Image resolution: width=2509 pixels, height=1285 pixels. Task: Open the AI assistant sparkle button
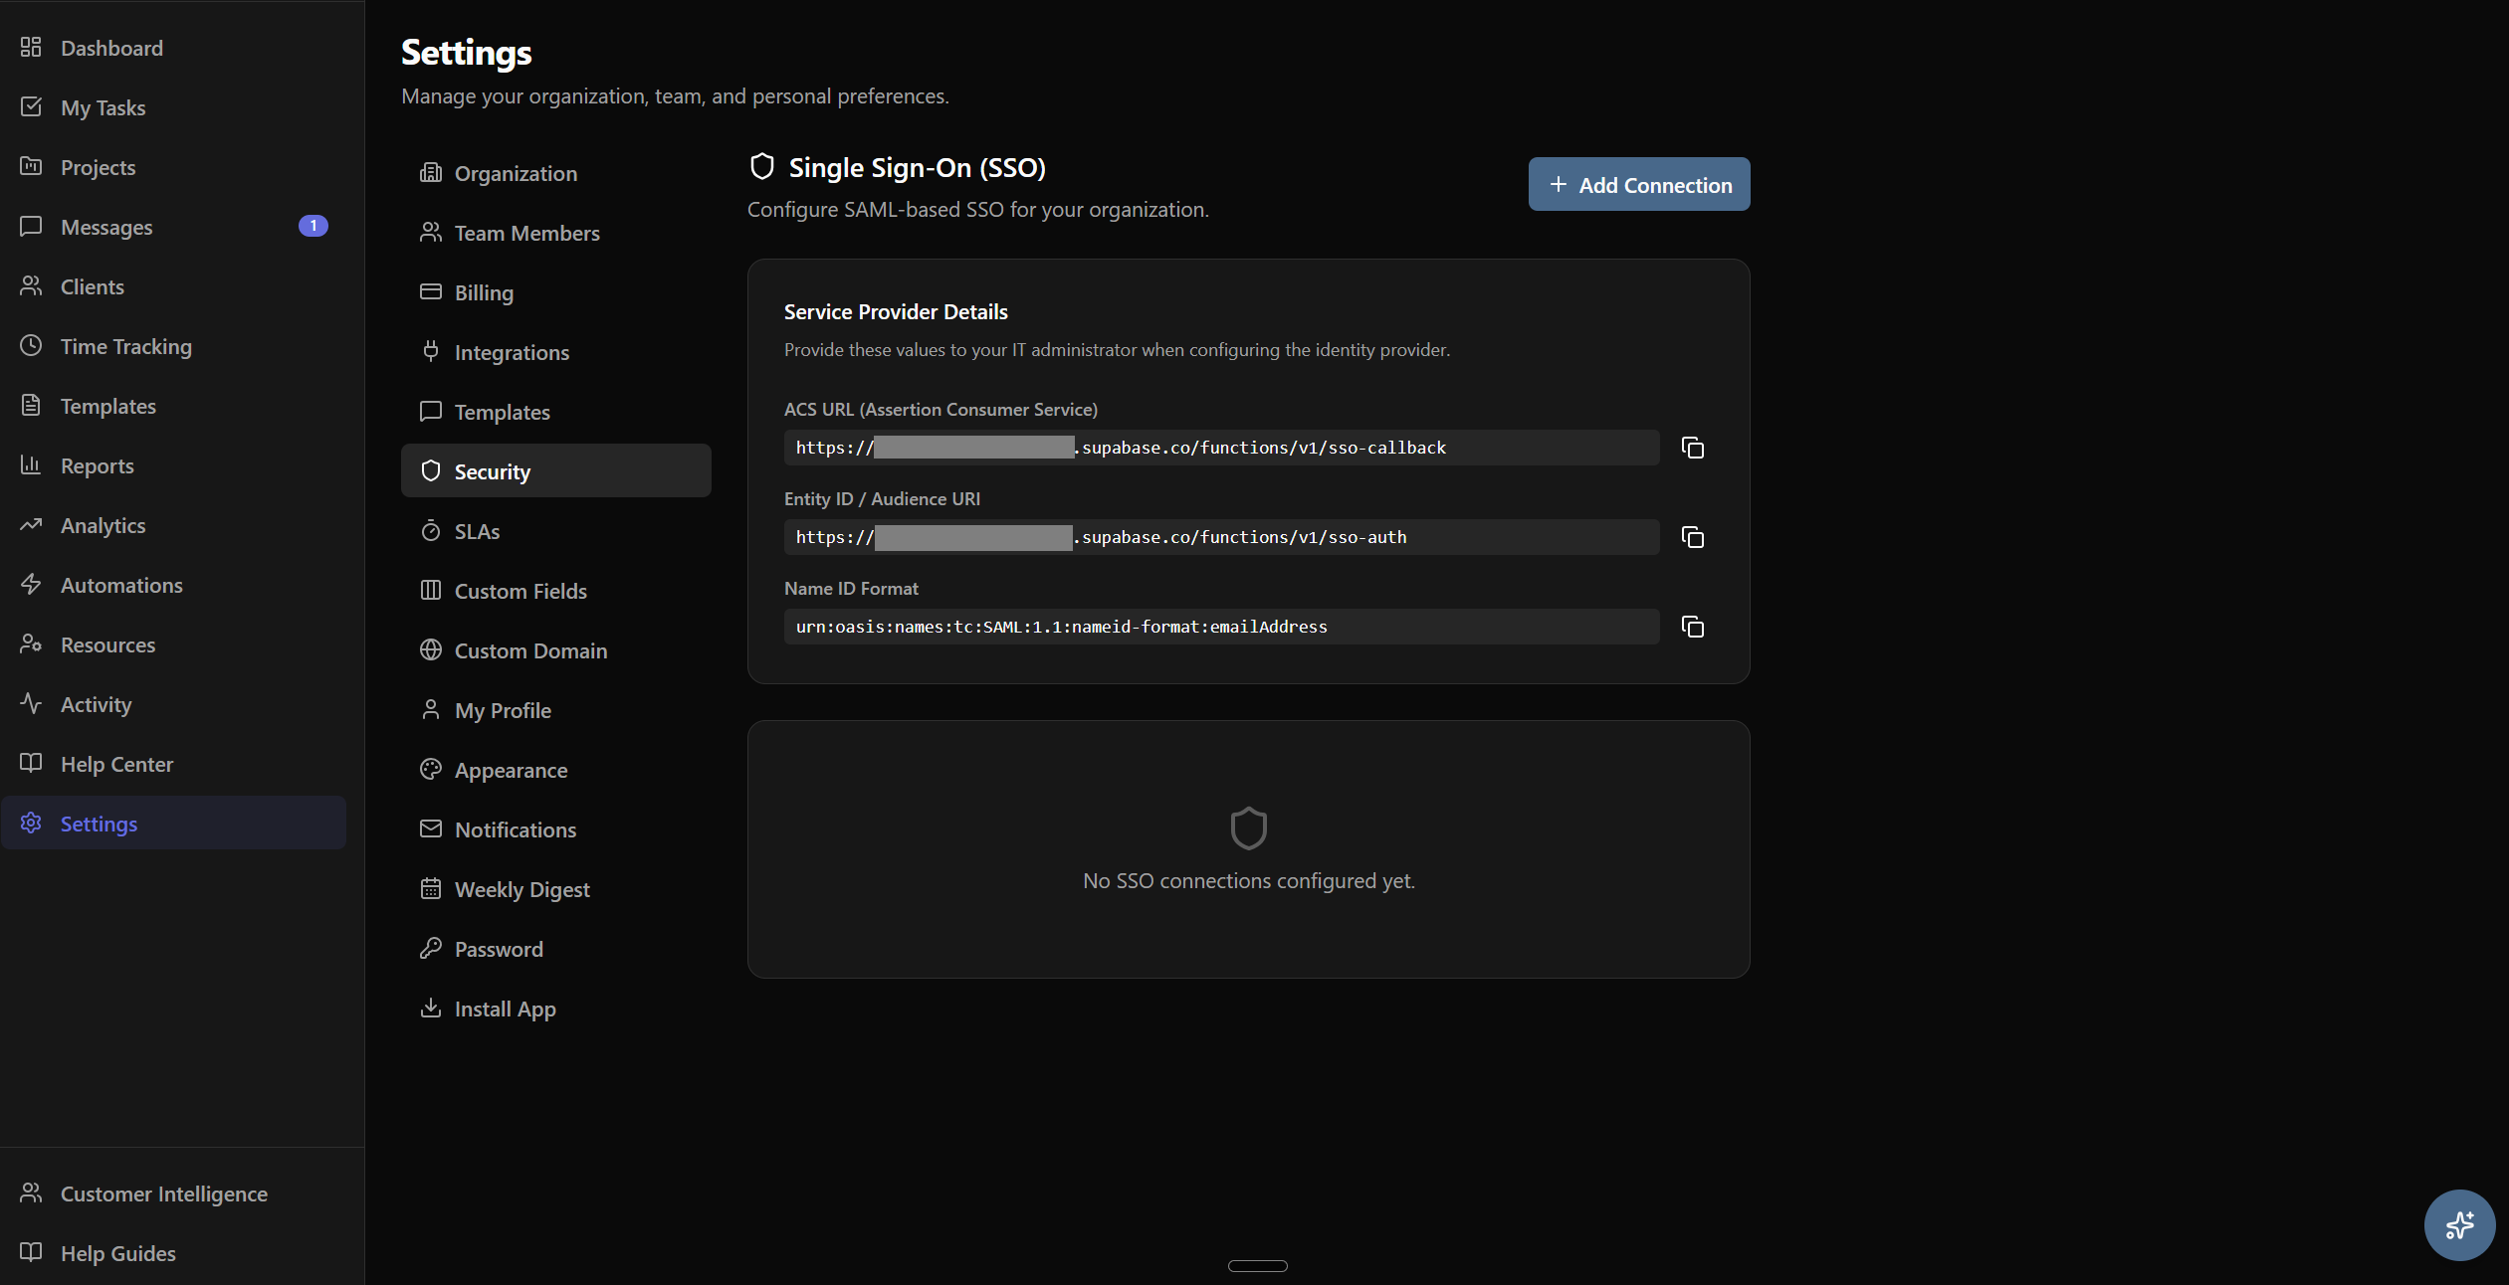(2459, 1224)
